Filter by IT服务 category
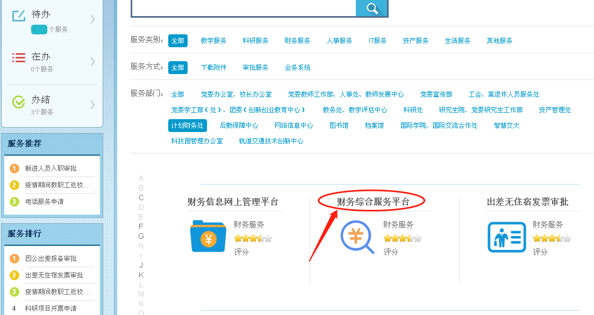Image resolution: width=594 pixels, height=315 pixels. (377, 40)
